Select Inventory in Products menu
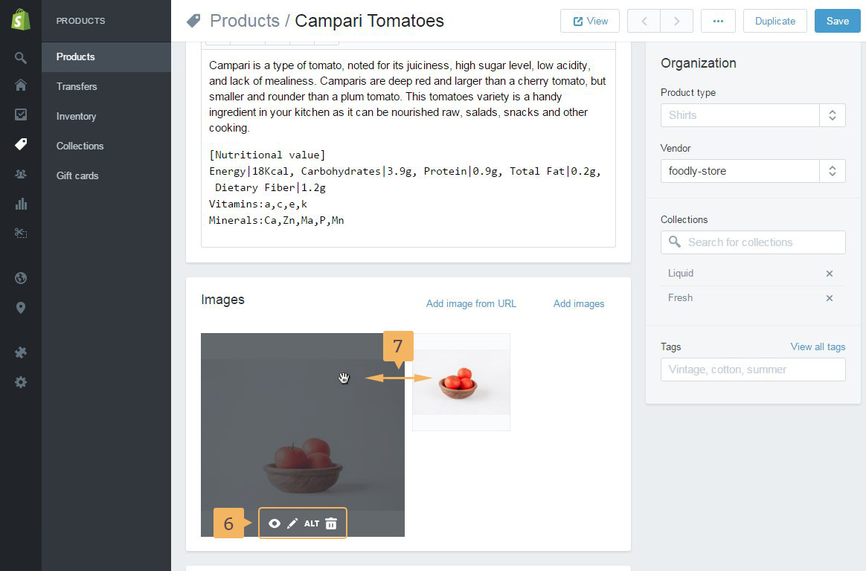866x571 pixels. click(x=76, y=116)
